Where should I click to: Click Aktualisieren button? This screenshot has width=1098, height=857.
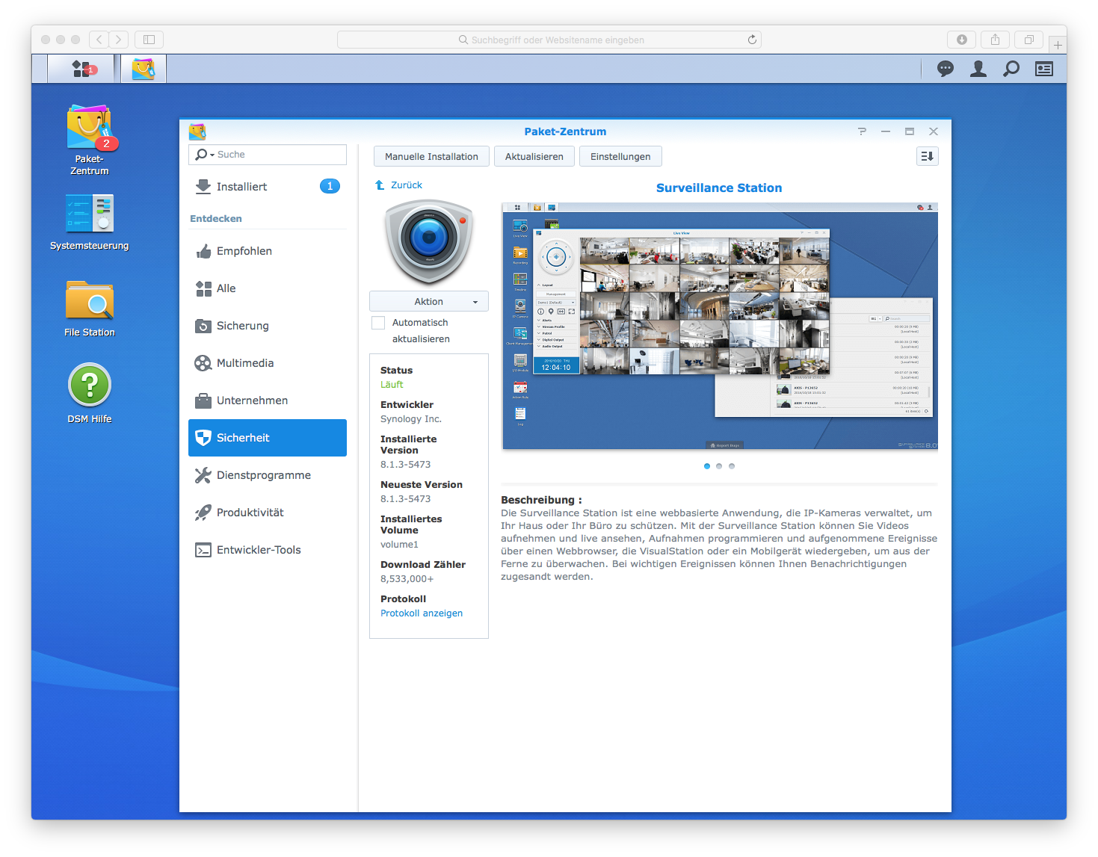(x=534, y=156)
